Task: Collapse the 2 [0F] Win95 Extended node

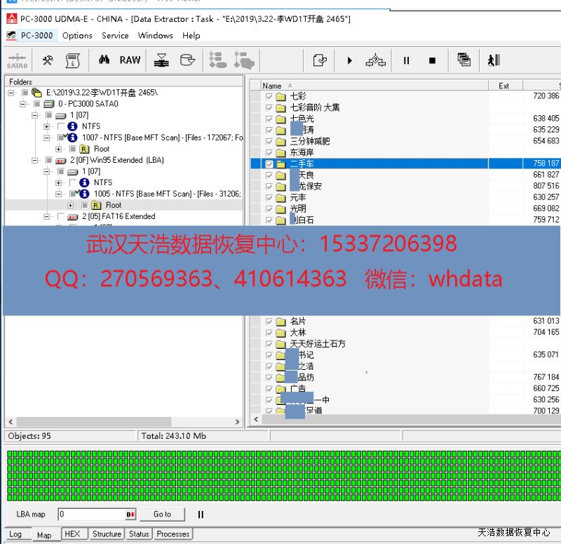Action: tap(35, 160)
